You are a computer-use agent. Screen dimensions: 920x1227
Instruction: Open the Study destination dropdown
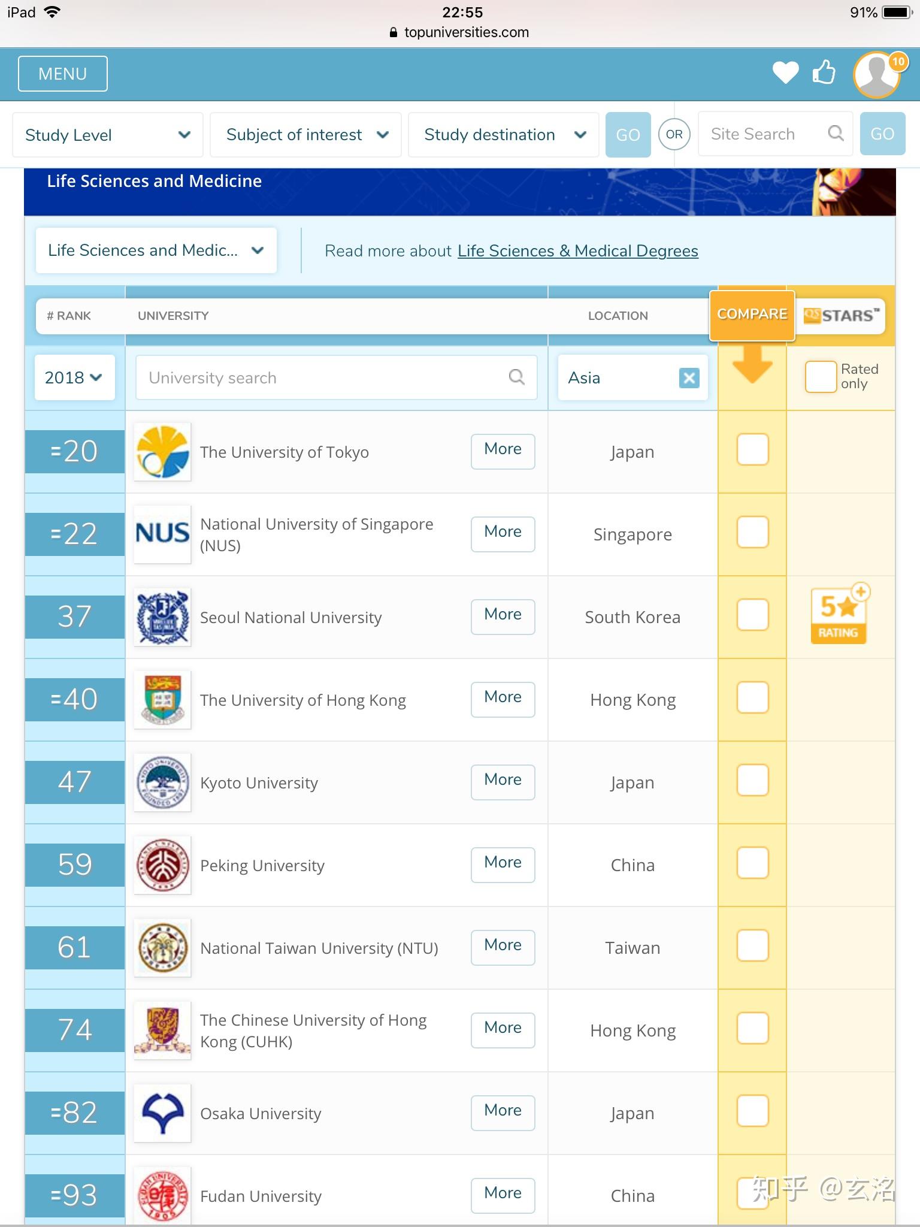pos(504,135)
